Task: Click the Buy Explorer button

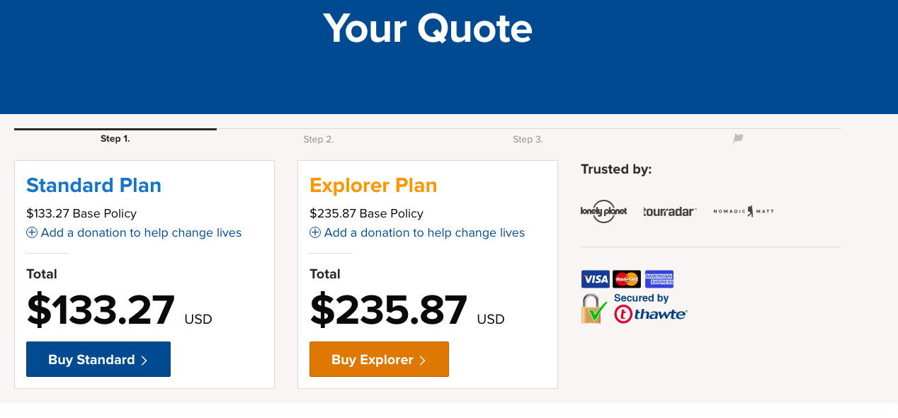Action: [x=379, y=359]
